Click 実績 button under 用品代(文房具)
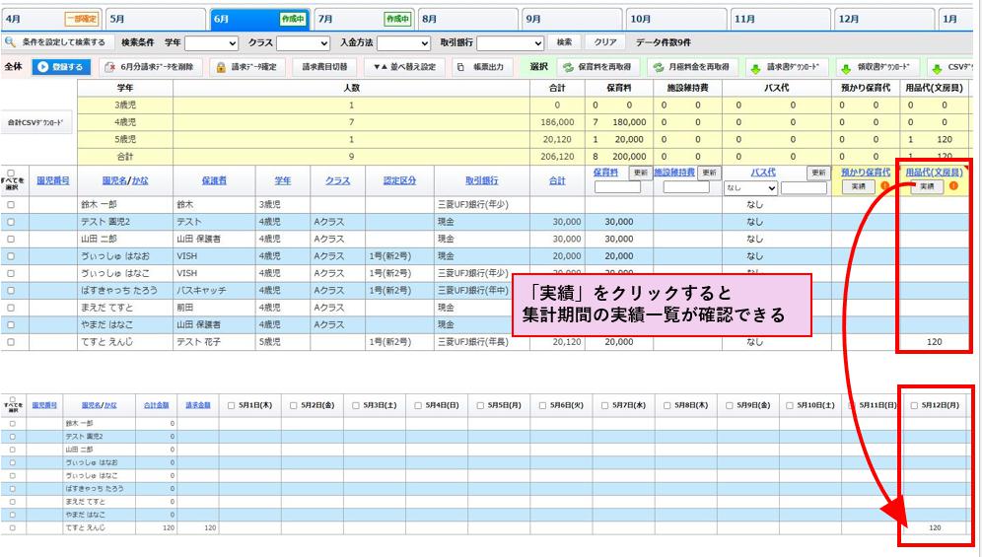 click(925, 186)
